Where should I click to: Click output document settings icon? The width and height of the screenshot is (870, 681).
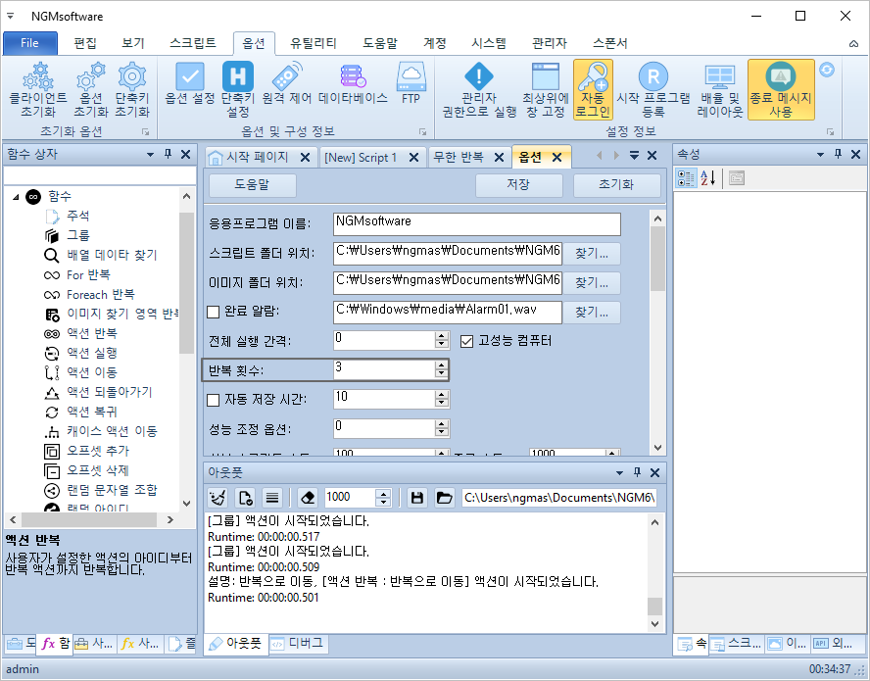[245, 498]
